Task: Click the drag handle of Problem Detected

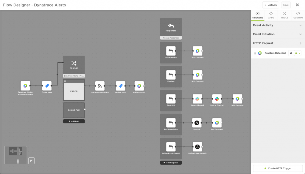Action: pyautogui.click(x=255, y=53)
